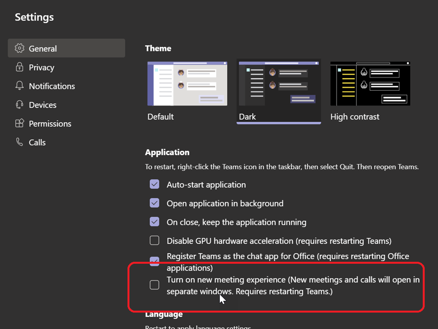Click the Calls phone icon
The height and width of the screenshot is (329, 438).
(x=19, y=142)
